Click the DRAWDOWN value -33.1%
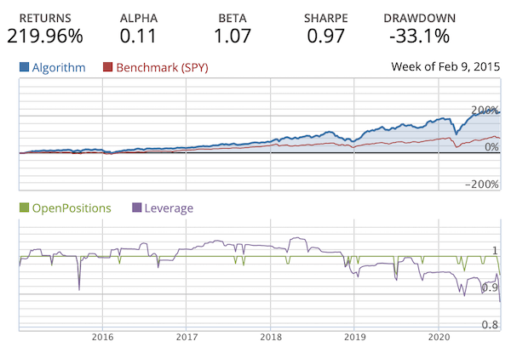Screen dimensions: 511x347 tap(420, 36)
